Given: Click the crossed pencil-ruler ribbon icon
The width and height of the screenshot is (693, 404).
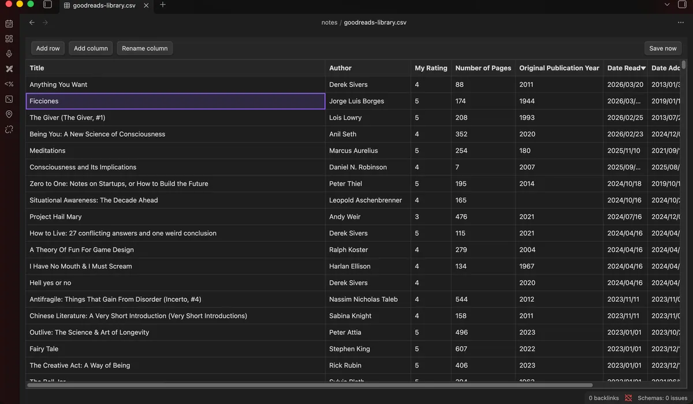Looking at the screenshot, I should tap(9, 69).
